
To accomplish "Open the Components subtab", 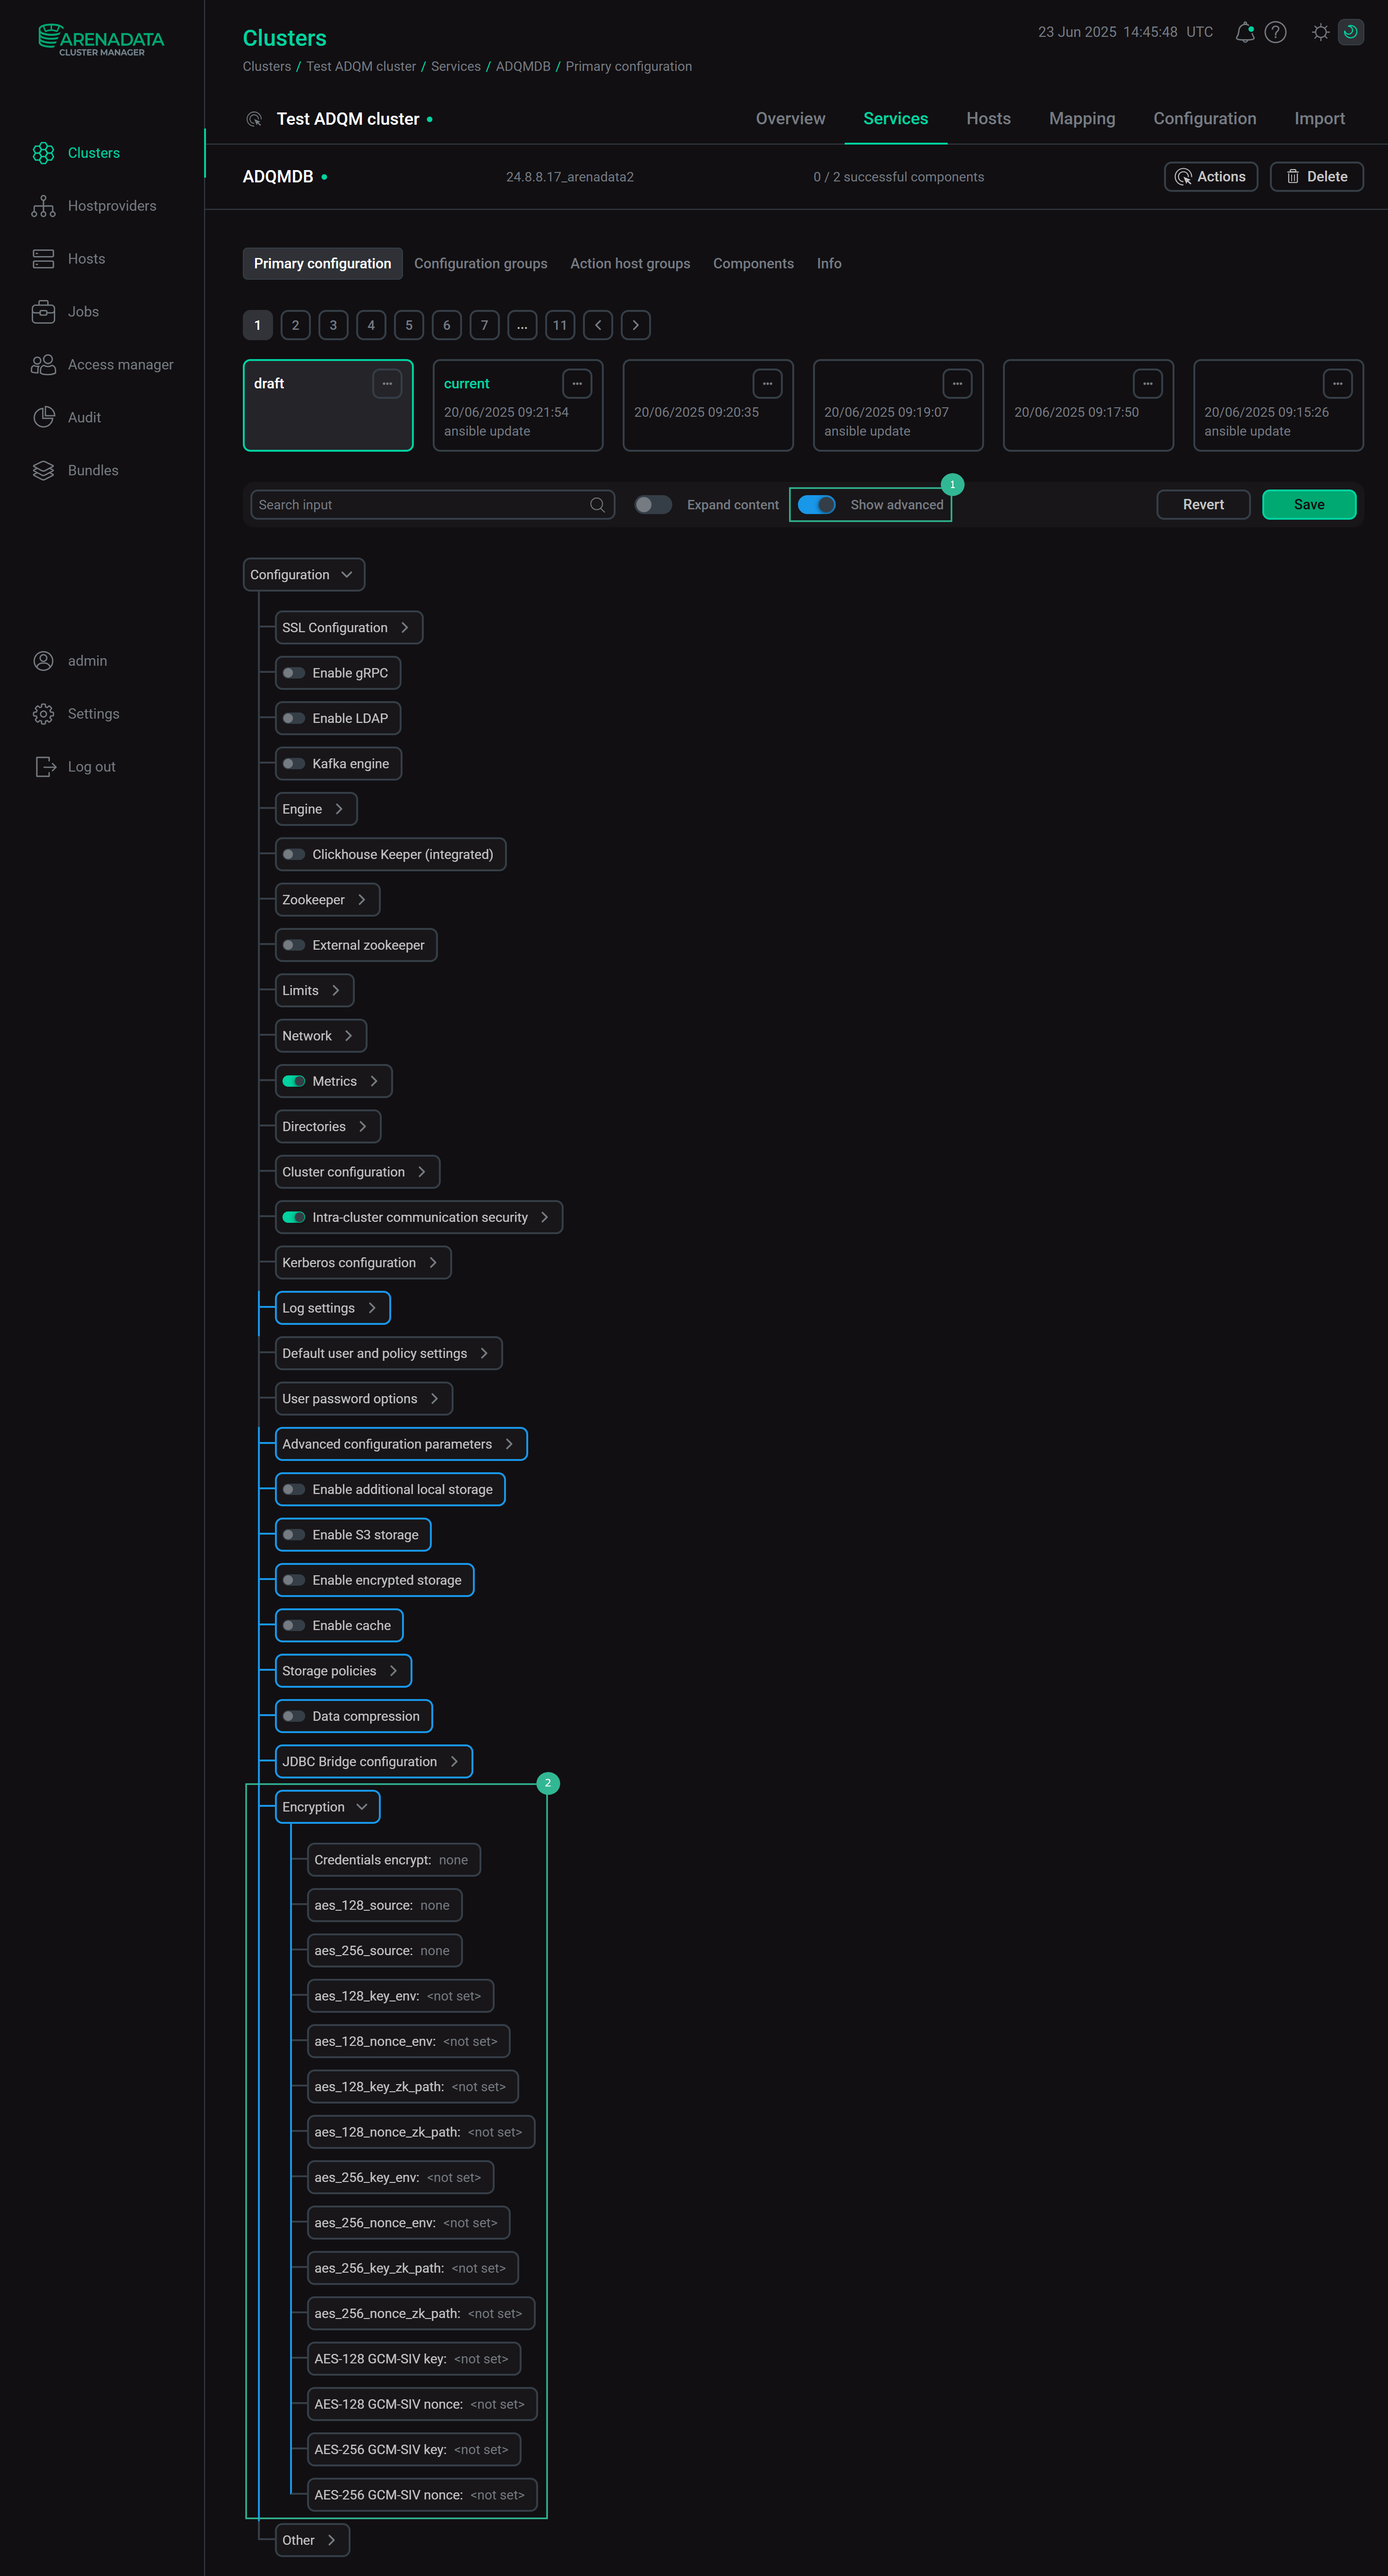I will pyautogui.click(x=753, y=264).
